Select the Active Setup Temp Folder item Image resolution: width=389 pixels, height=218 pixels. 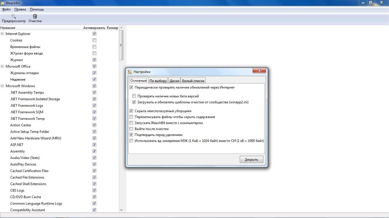tap(30, 132)
